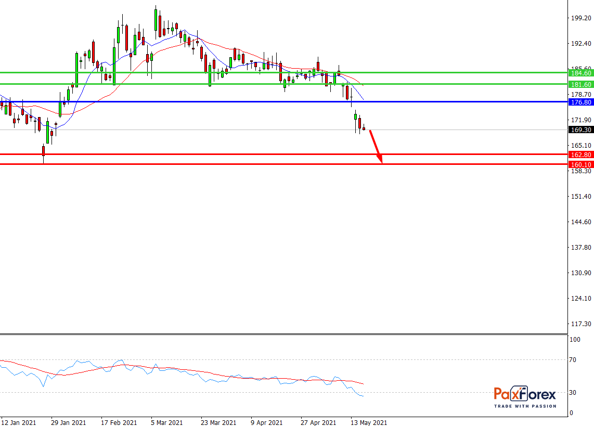Viewport: 594px width, 426px height.
Task: Click the 184.60 green resistance price label
Action: click(581, 73)
